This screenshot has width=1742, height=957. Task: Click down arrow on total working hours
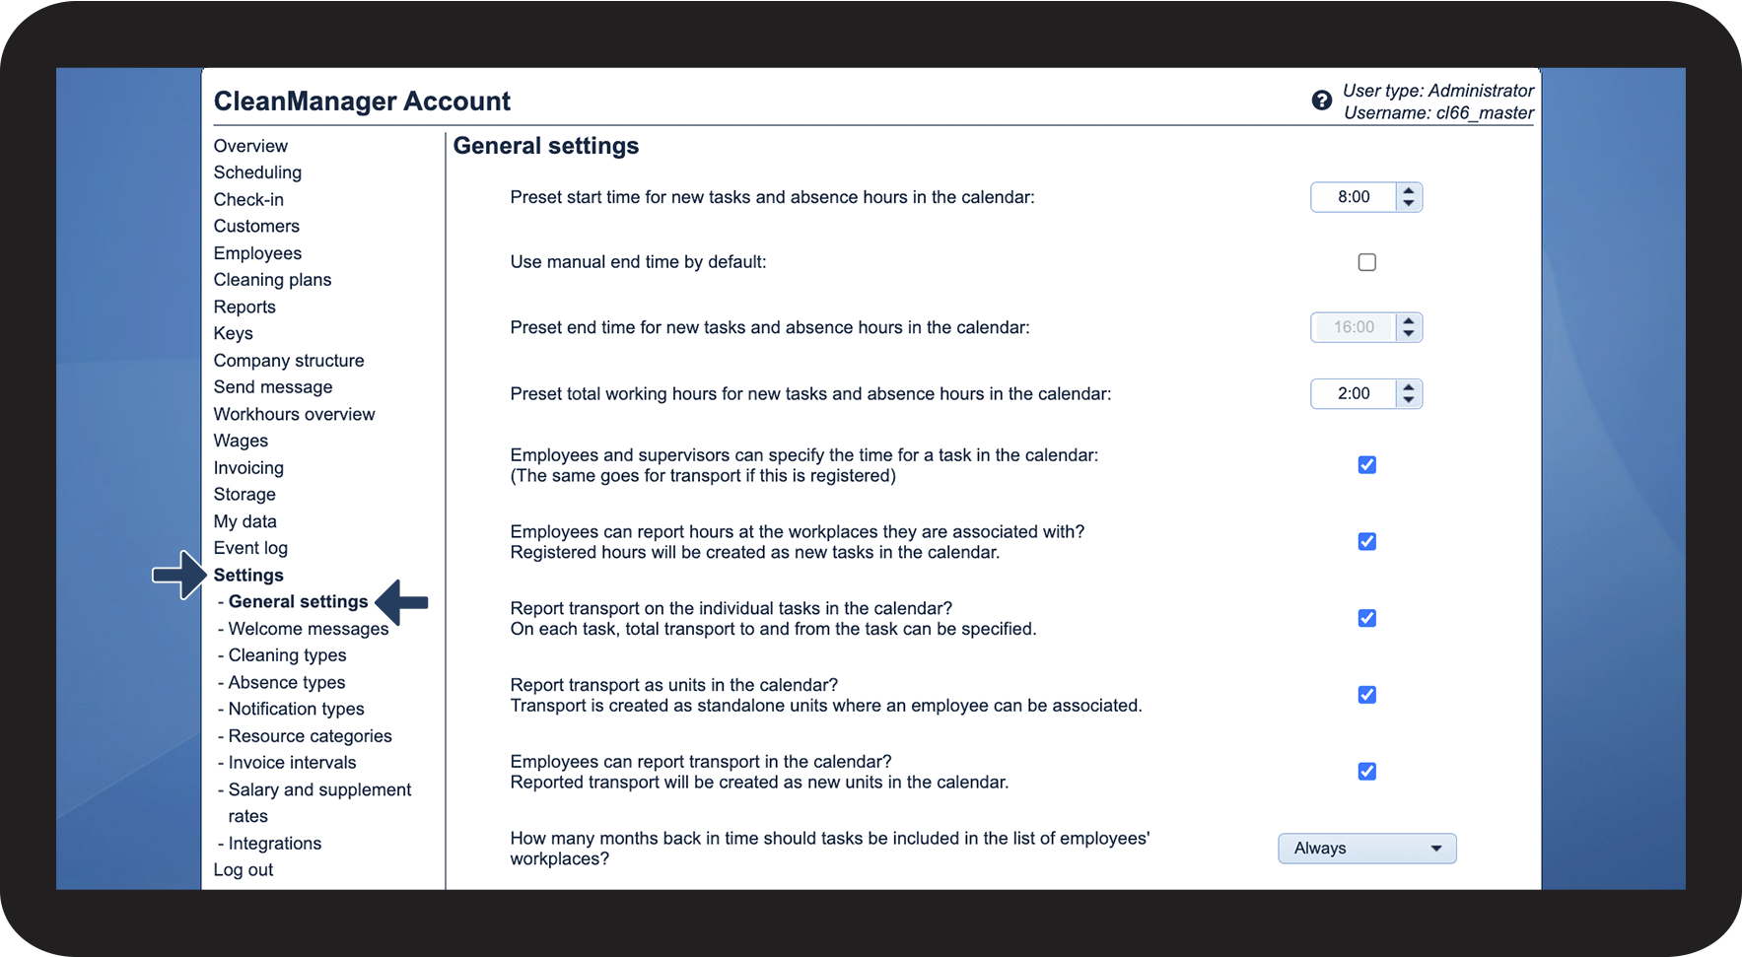coord(1409,400)
